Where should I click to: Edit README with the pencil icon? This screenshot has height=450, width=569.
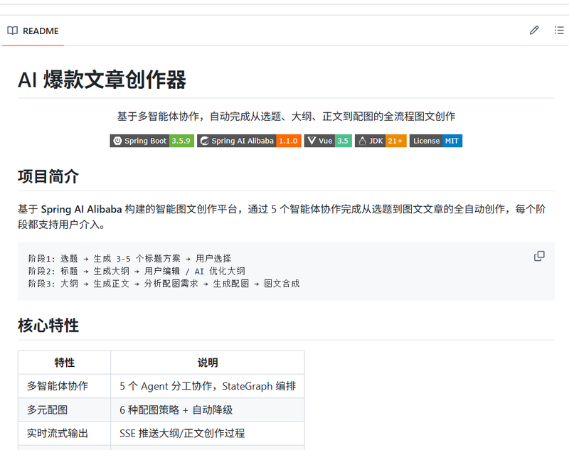coord(534,31)
